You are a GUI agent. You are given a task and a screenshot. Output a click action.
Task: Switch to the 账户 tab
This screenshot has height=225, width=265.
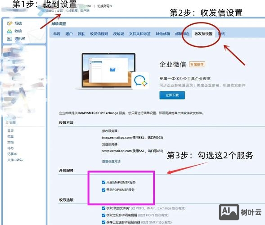pyautogui.click(x=69, y=34)
